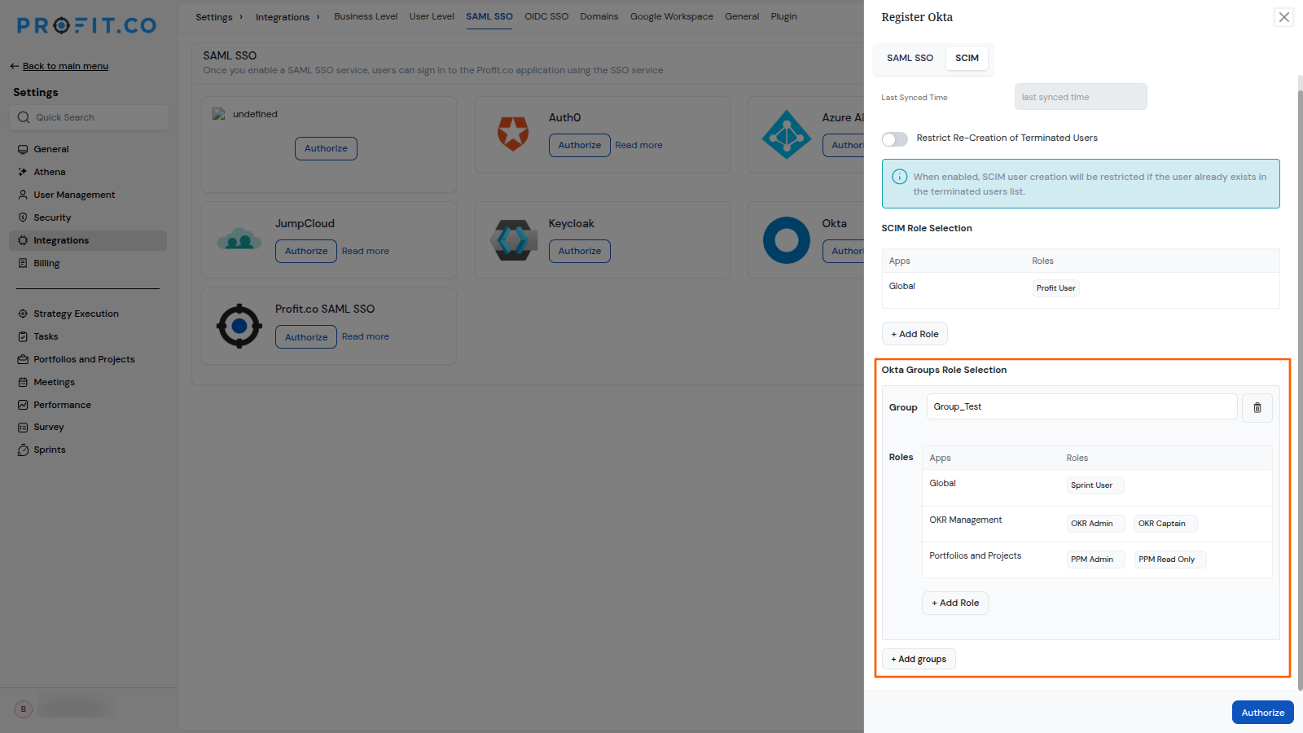Click the Portfolios and Projects briefcase icon
This screenshot has height=733, width=1303.
(23, 360)
